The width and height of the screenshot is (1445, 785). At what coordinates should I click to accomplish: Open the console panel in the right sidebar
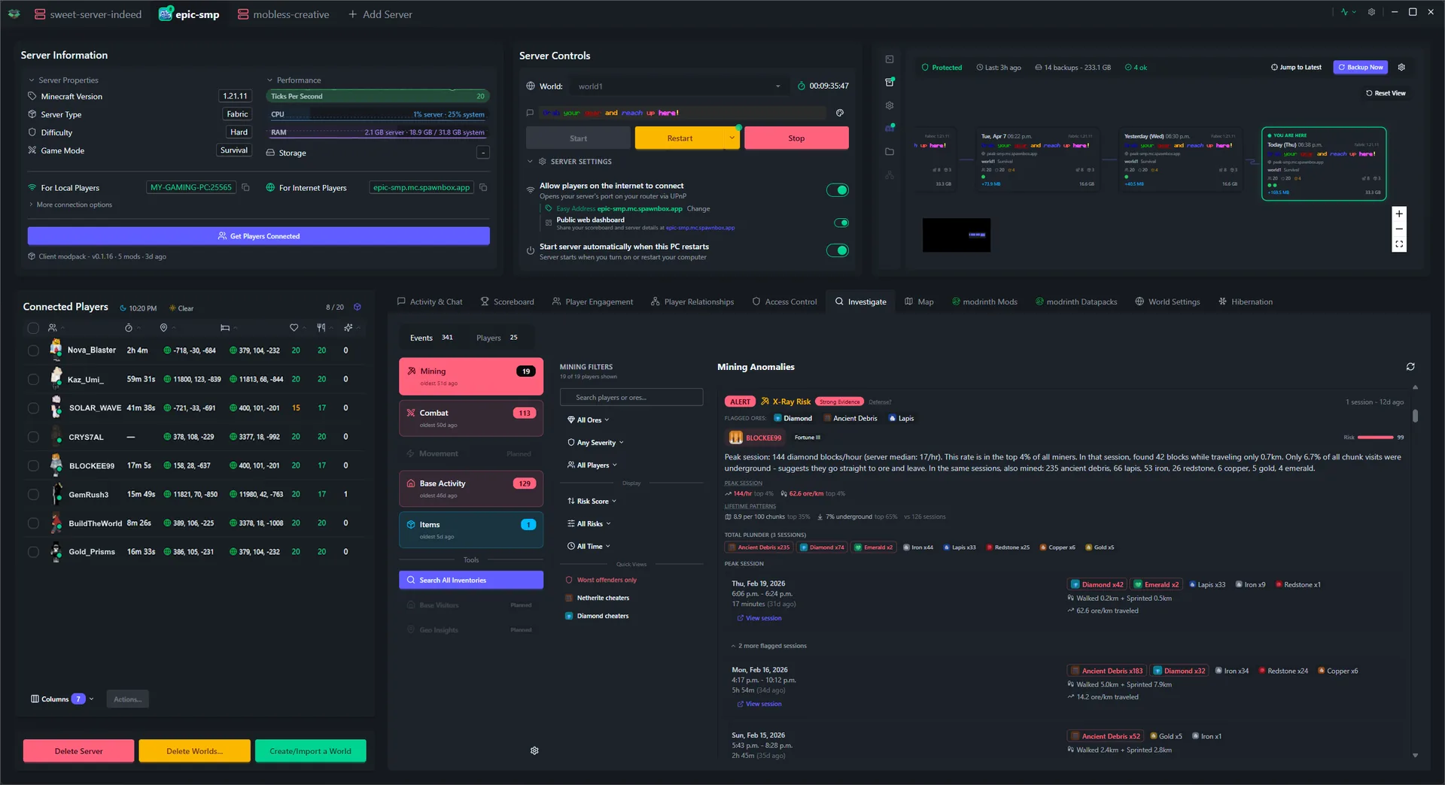[x=889, y=59]
